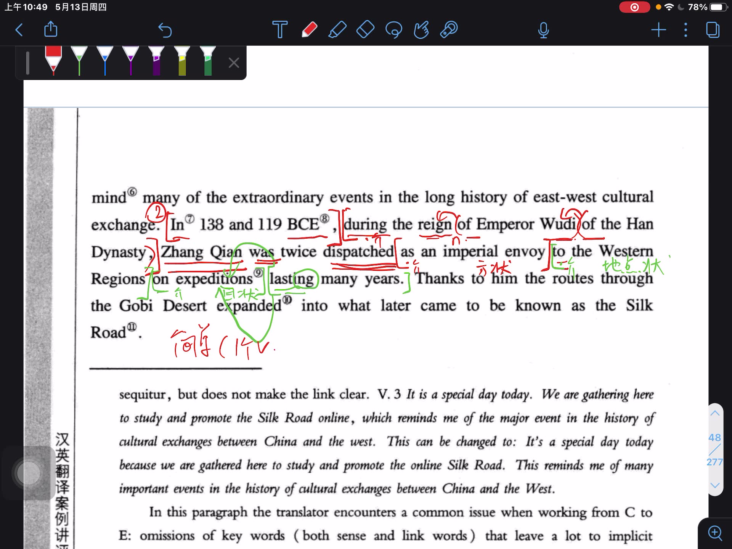
Task: Choose the green highlighter preset
Action: click(208, 61)
